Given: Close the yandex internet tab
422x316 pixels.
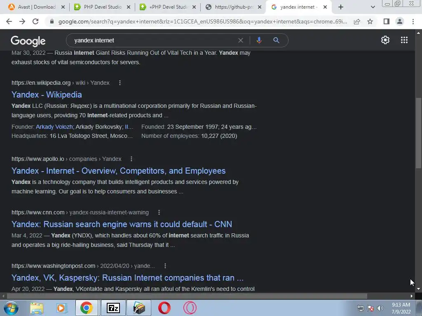Looking at the screenshot, I should (x=325, y=7).
